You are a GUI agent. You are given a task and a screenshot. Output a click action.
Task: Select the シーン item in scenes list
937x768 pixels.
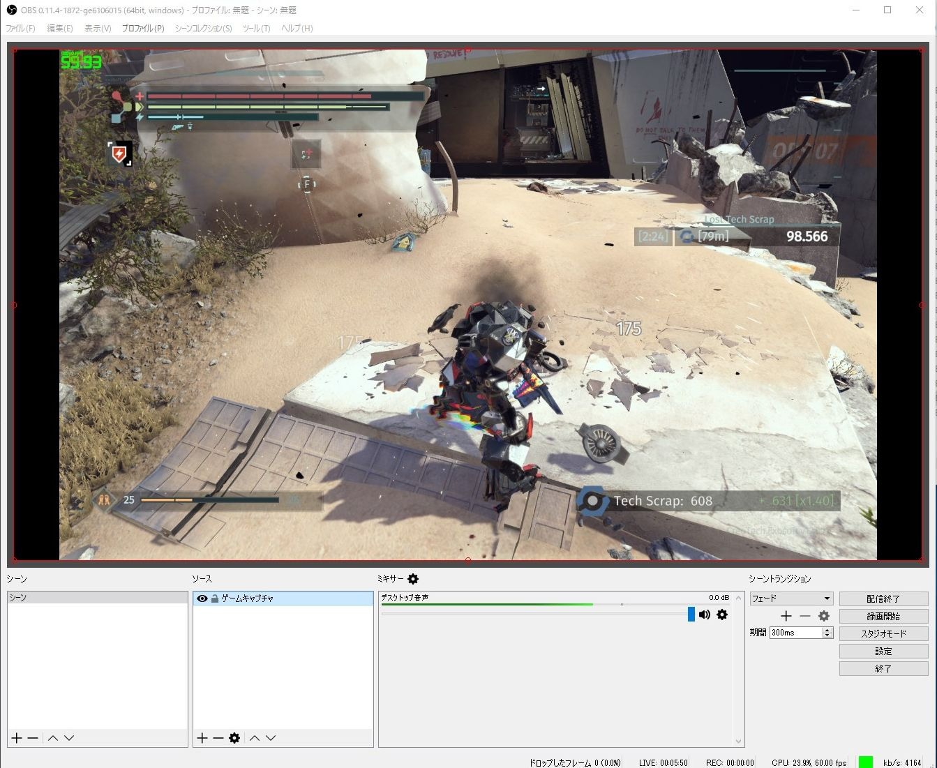98,598
